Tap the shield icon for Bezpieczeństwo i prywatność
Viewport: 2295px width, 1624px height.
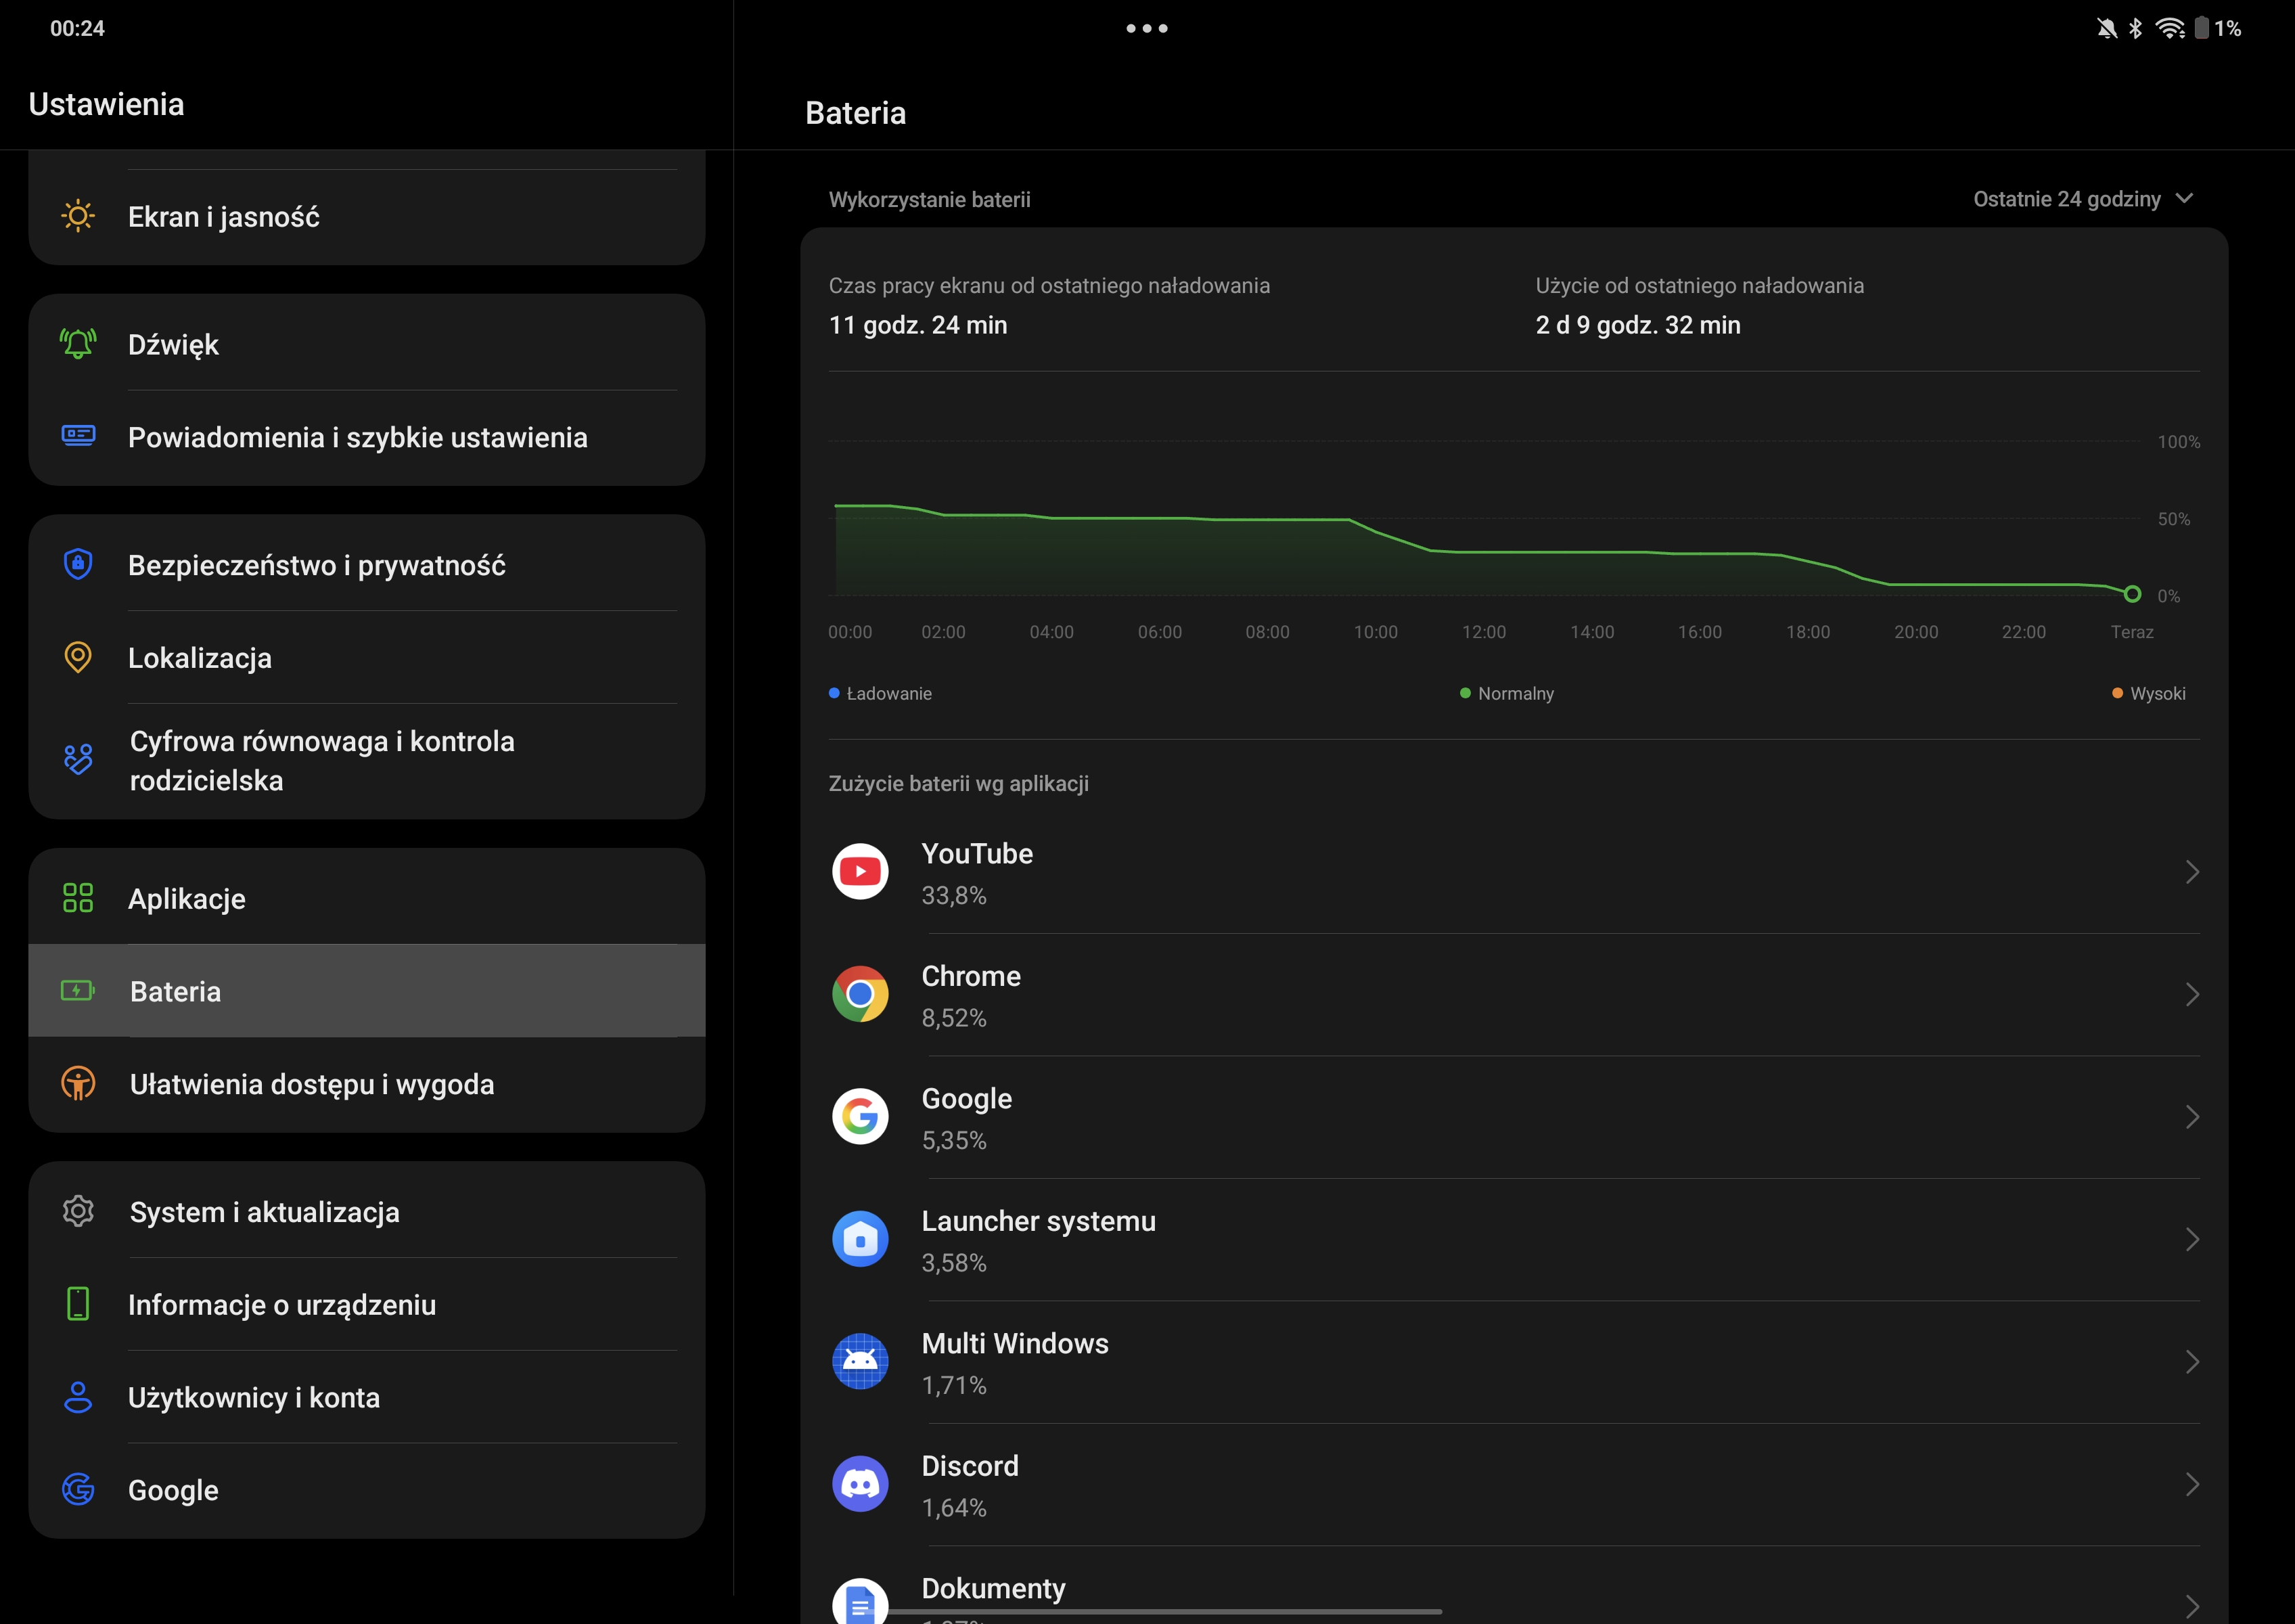pos(78,564)
